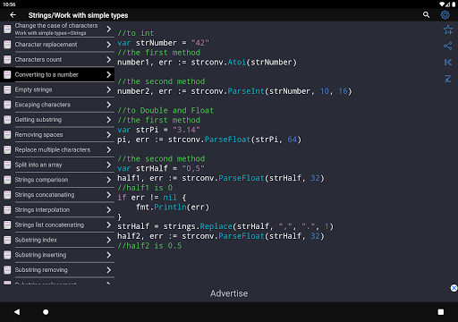This screenshot has width=458, height=322.
Task: Open the Removing spaces topic
Action: pos(57,135)
